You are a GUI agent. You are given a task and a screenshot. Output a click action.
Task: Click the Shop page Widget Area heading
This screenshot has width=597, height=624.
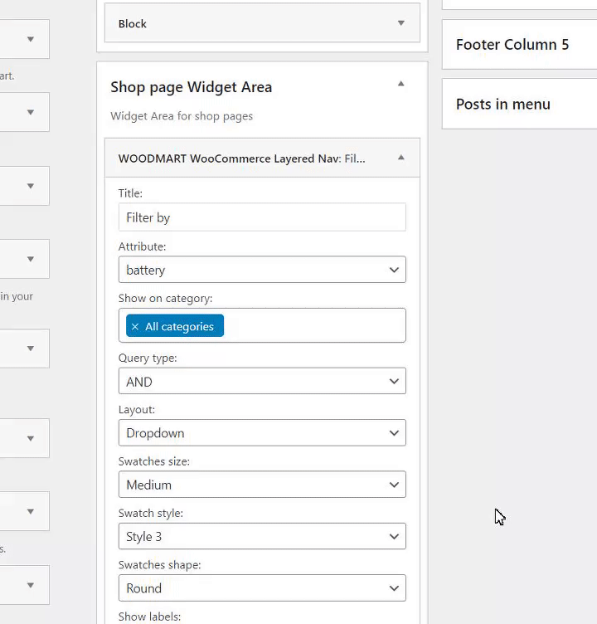(192, 87)
